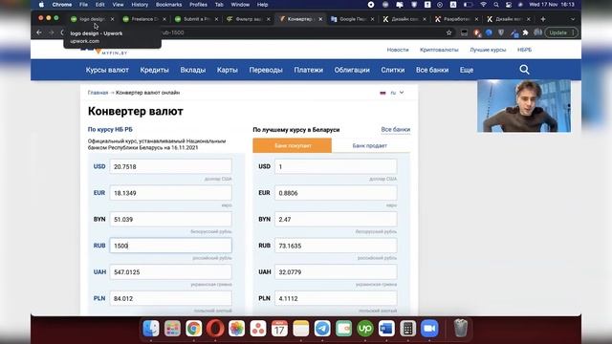Open the ru language dropdown
Image resolution: width=612 pixels, height=344 pixels.
392,93
